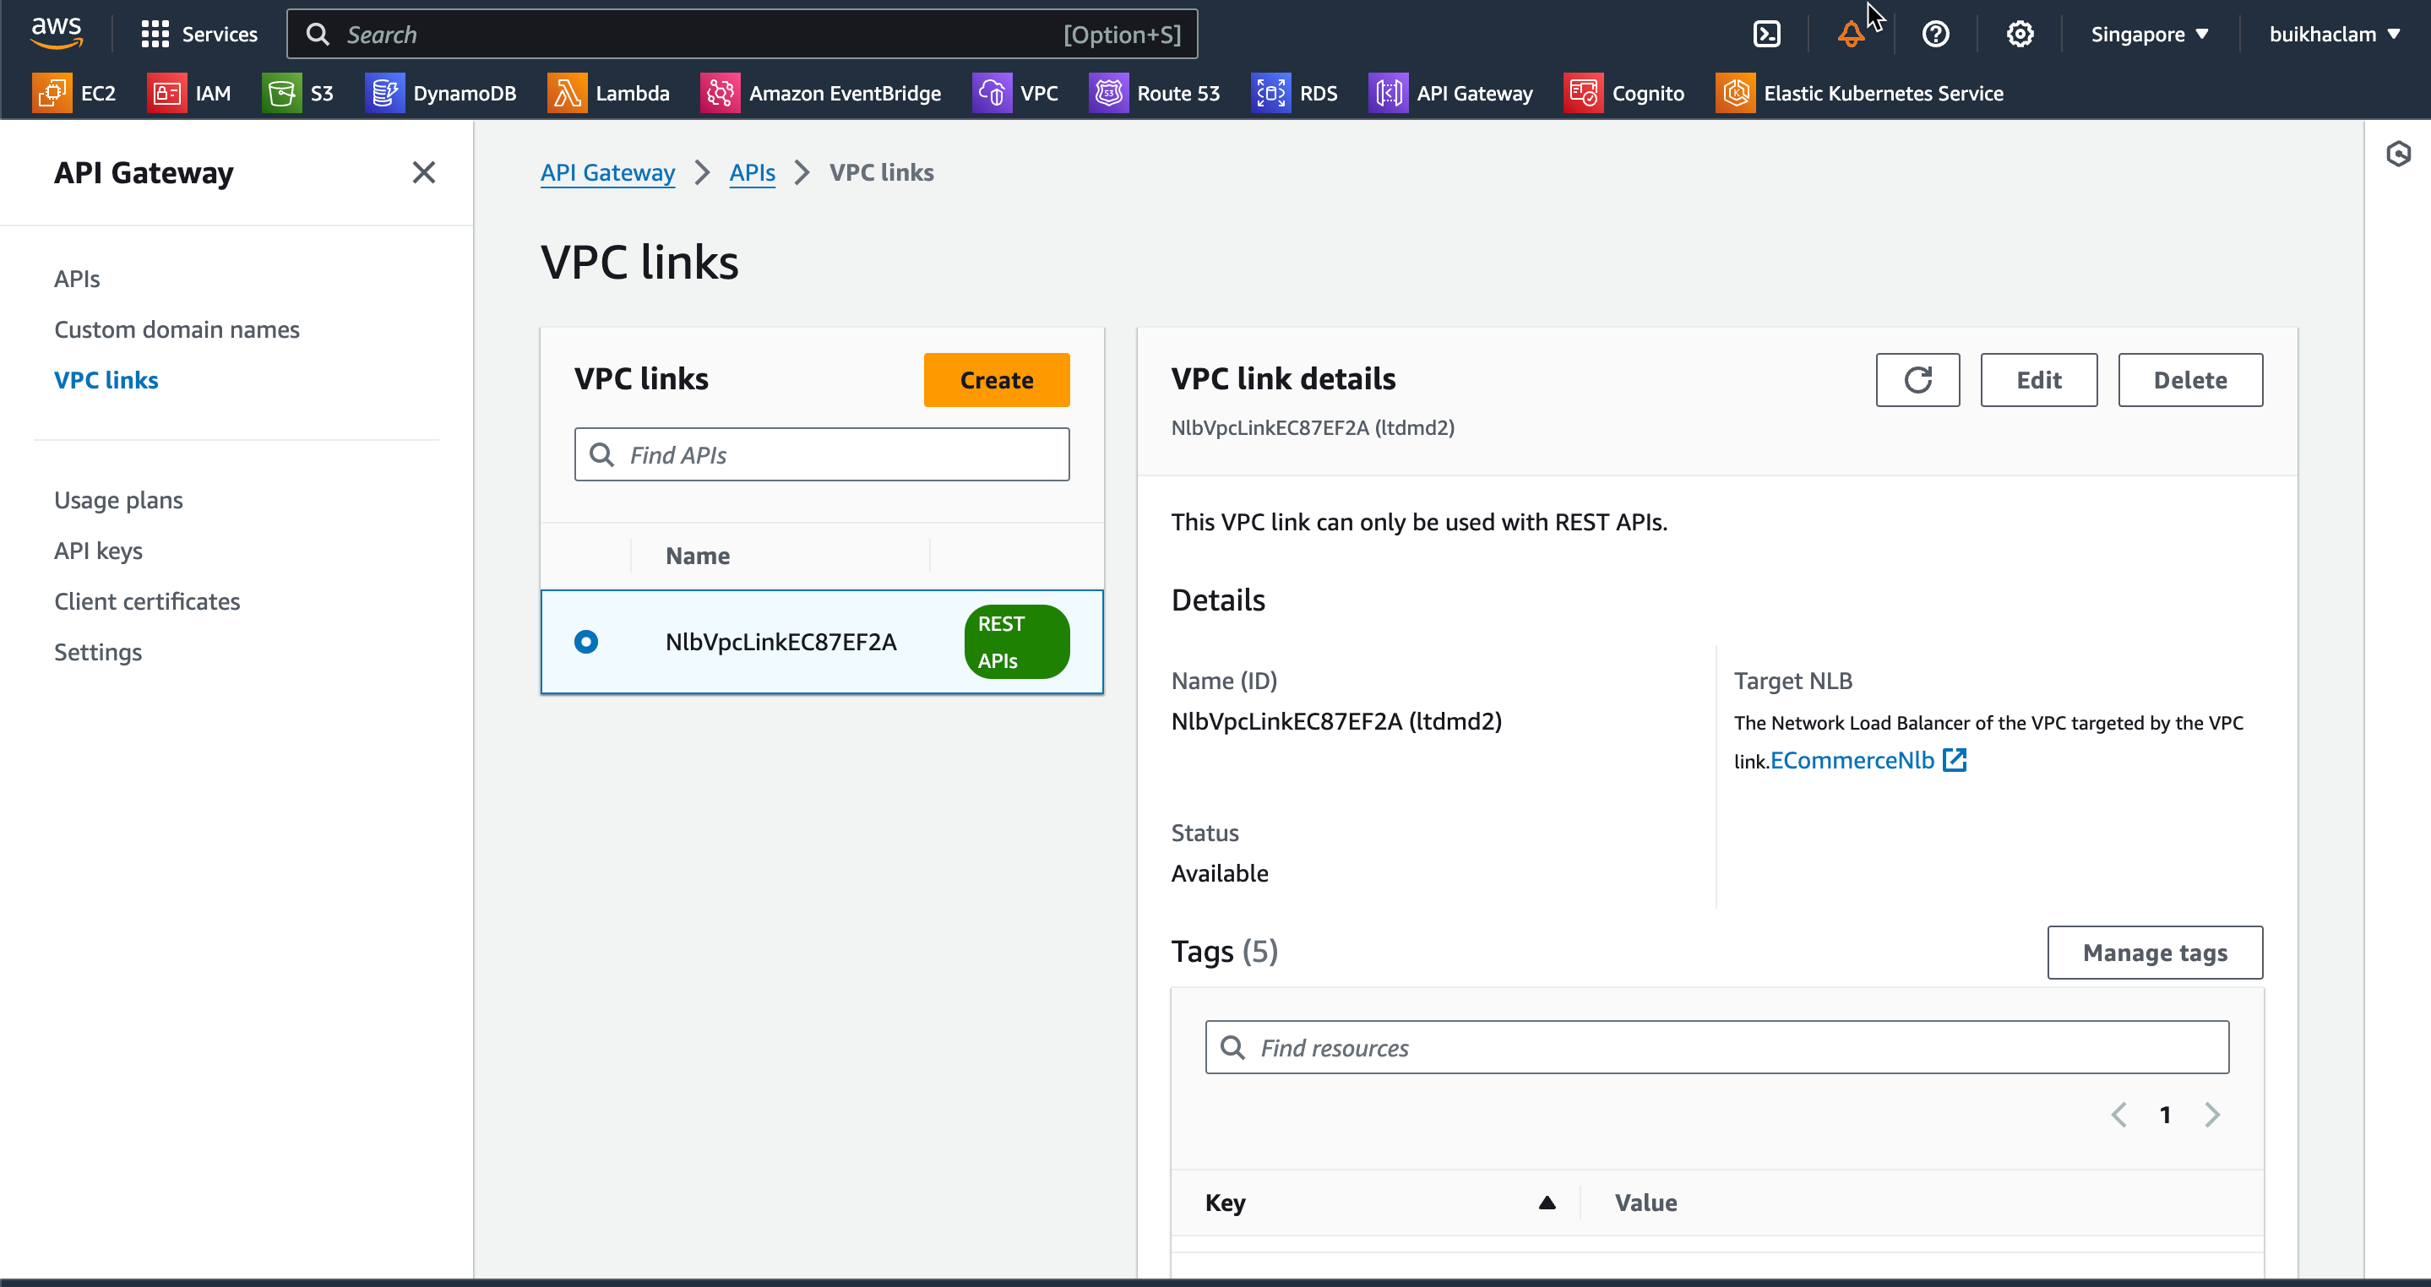
Task: Click the Find APIs search field
Action: [x=821, y=453]
